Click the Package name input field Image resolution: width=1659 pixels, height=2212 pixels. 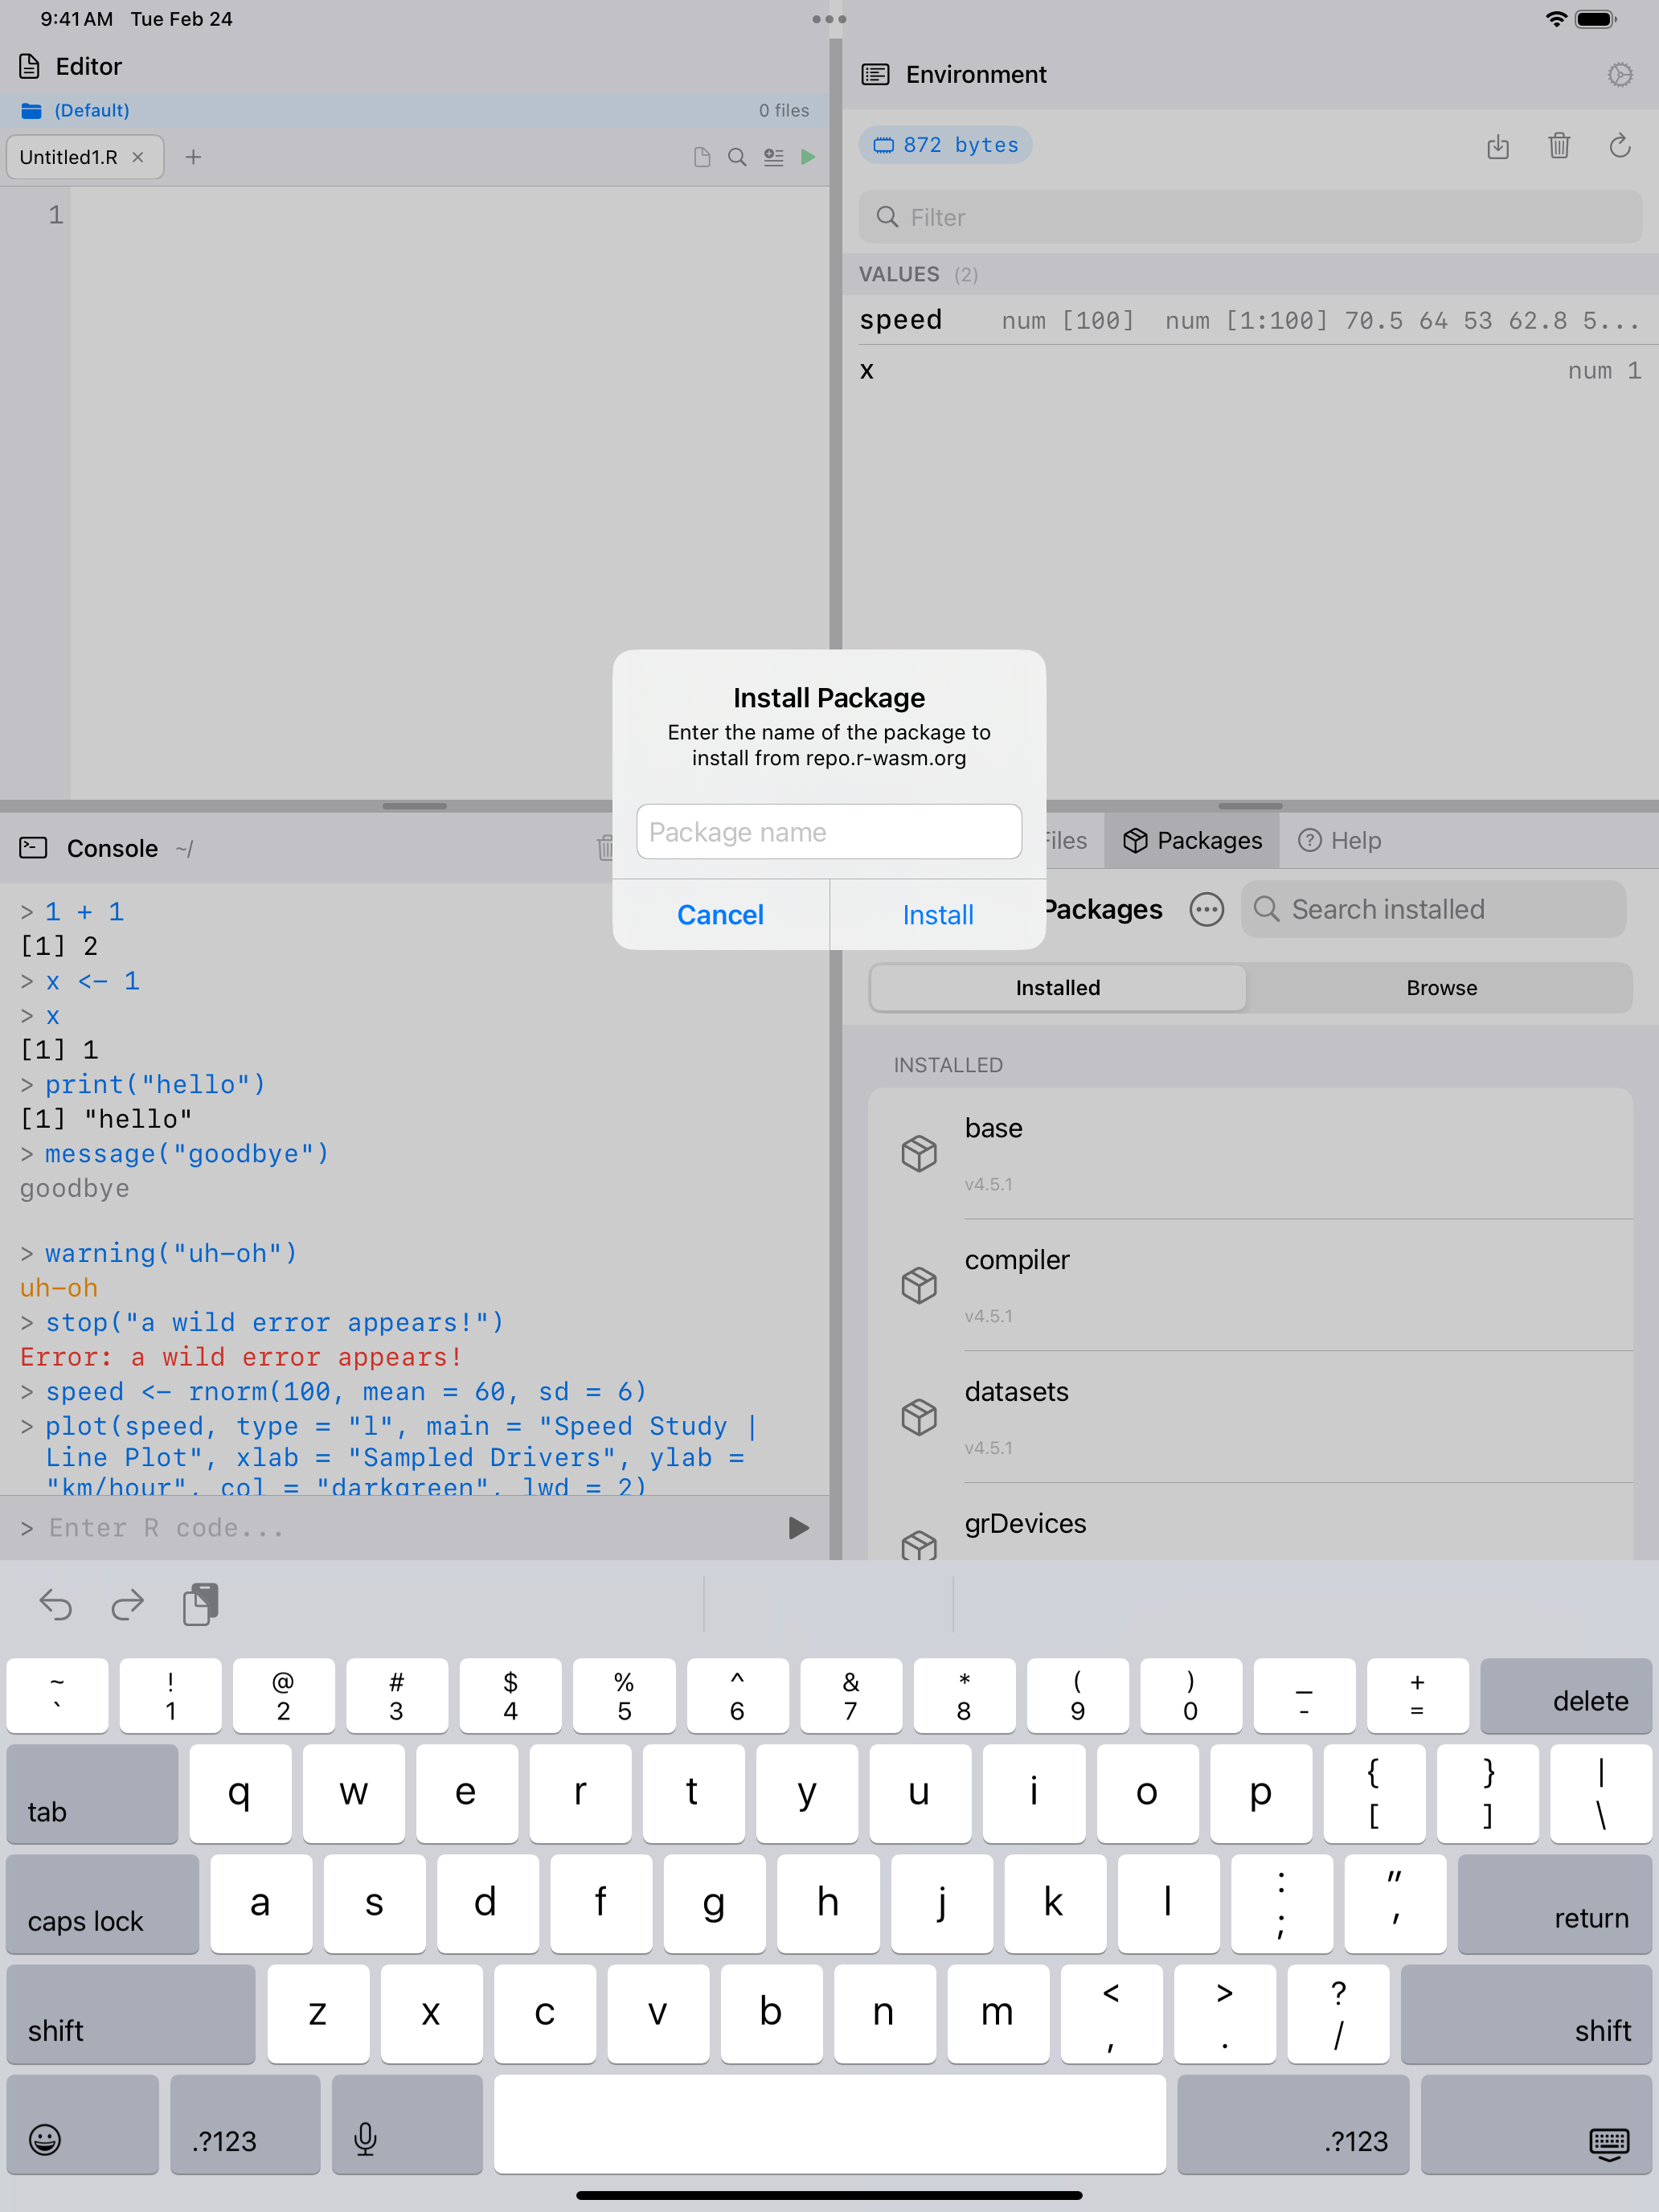829,831
